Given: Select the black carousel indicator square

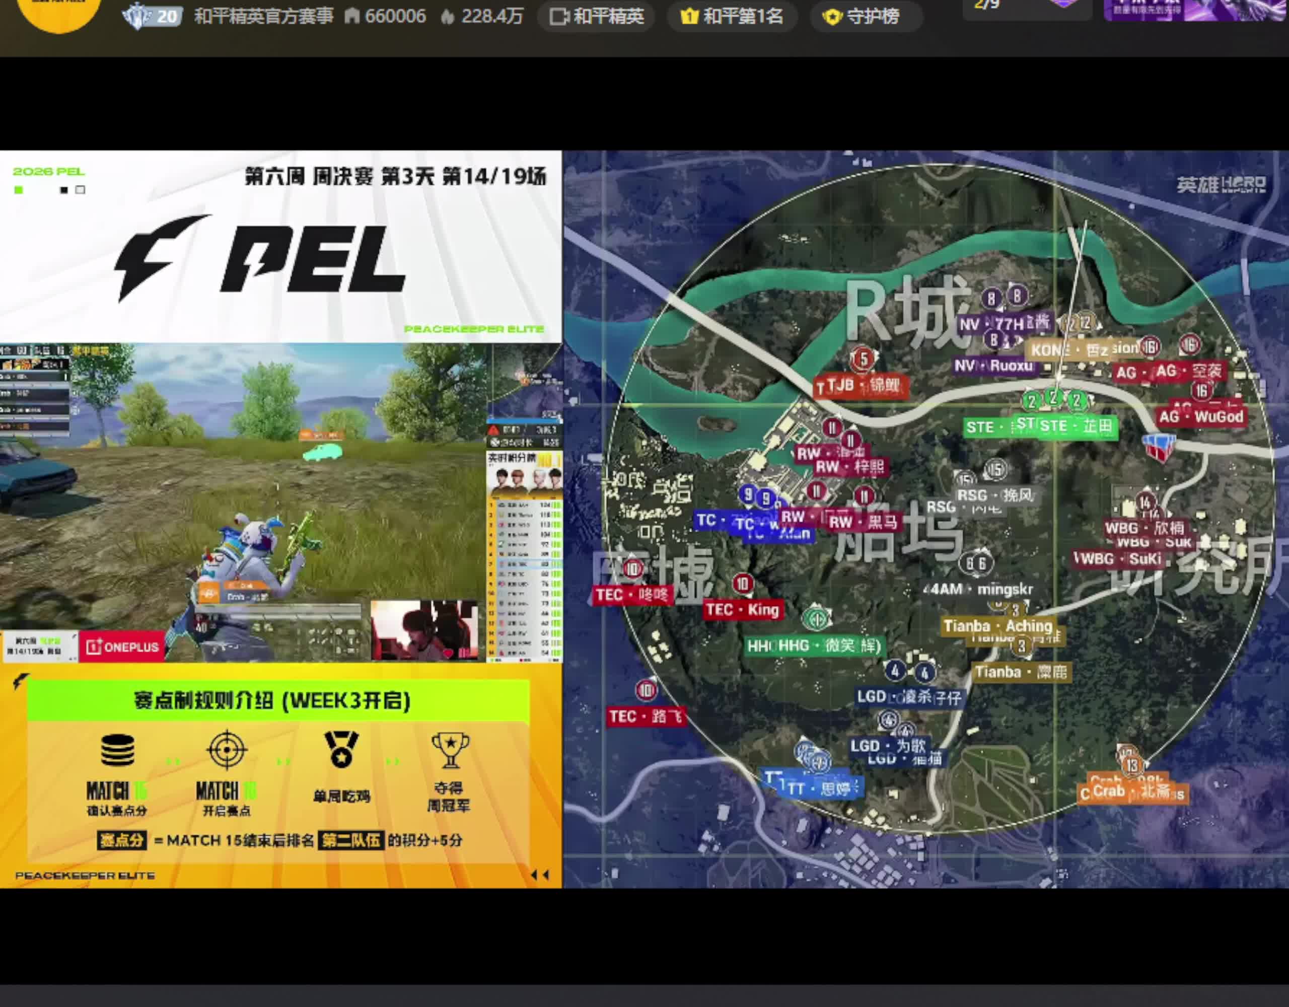Looking at the screenshot, I should point(64,190).
